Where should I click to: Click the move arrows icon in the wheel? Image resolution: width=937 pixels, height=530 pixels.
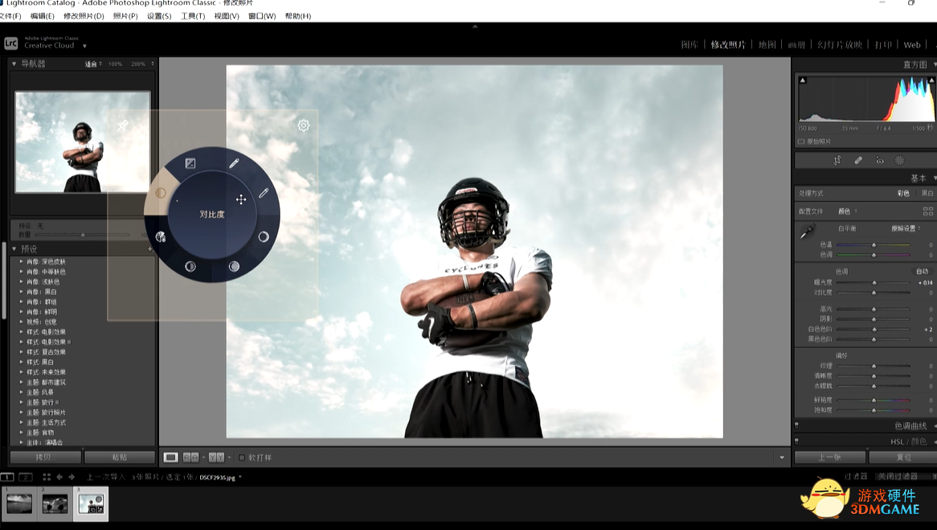[240, 199]
